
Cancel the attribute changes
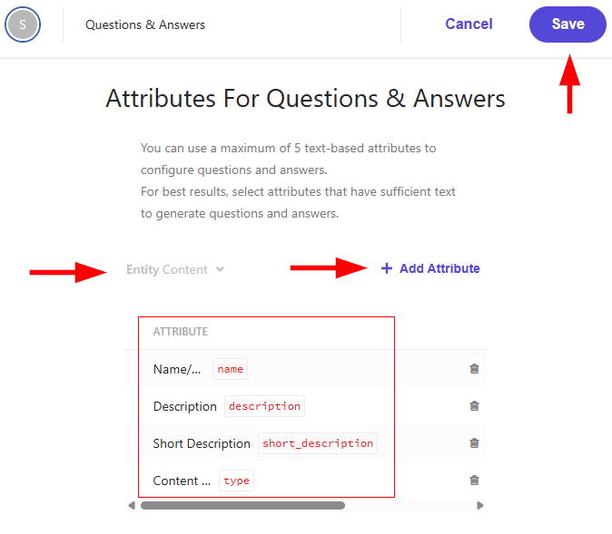pyautogui.click(x=469, y=24)
